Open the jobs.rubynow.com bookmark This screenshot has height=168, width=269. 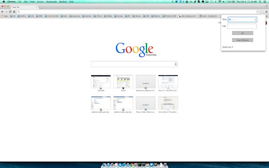[x=187, y=16]
